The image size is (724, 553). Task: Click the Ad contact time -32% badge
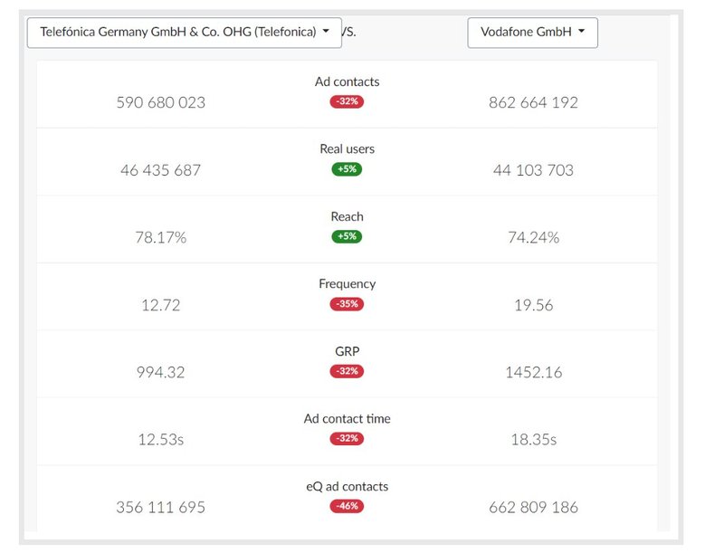347,438
